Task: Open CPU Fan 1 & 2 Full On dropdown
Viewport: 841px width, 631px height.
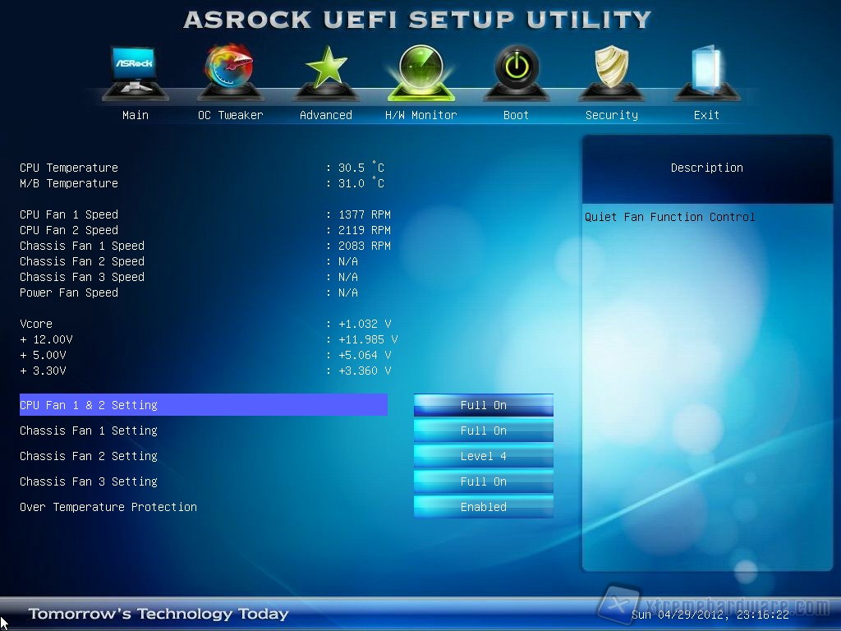Action: coord(483,405)
